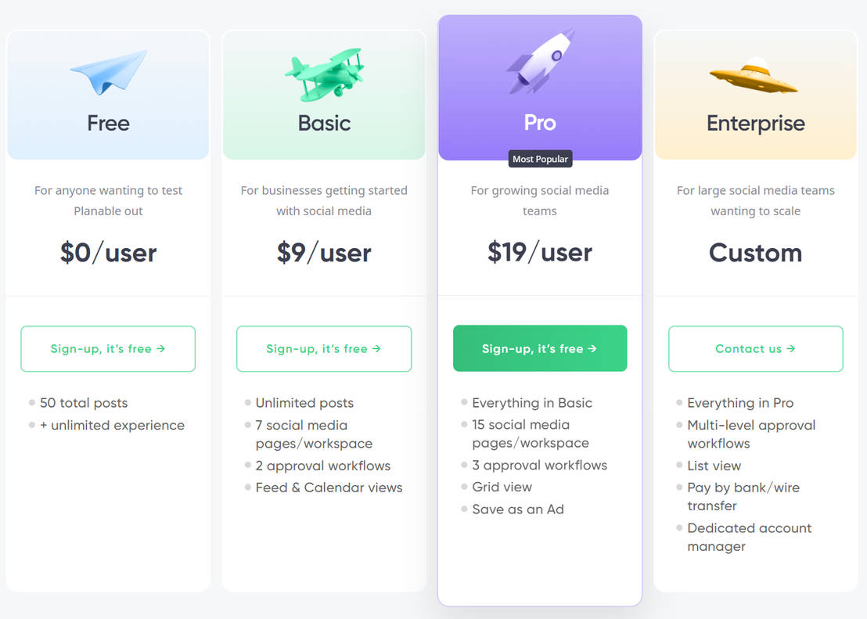Click the 'Most Popular' badge on Pro

[540, 158]
